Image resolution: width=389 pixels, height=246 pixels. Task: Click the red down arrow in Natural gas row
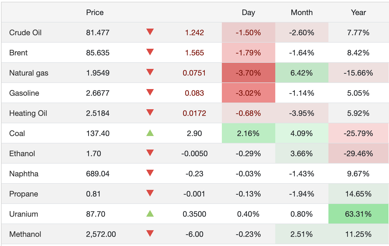tap(150, 72)
